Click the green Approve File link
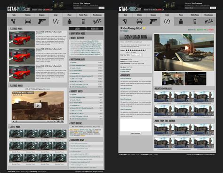The width and height of the screenshot is (223, 173). pyautogui.click(x=201, y=30)
